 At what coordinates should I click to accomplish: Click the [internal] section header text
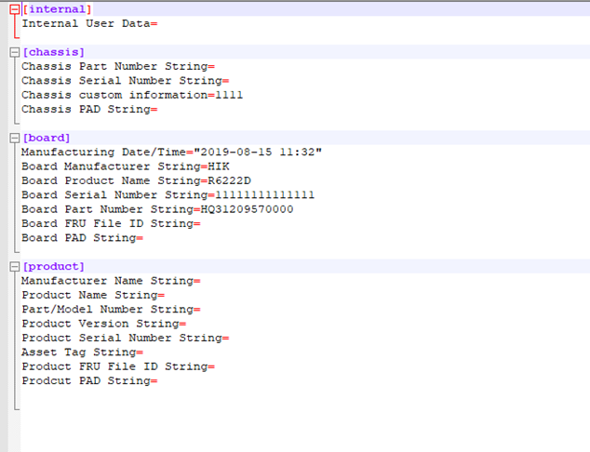57,9
